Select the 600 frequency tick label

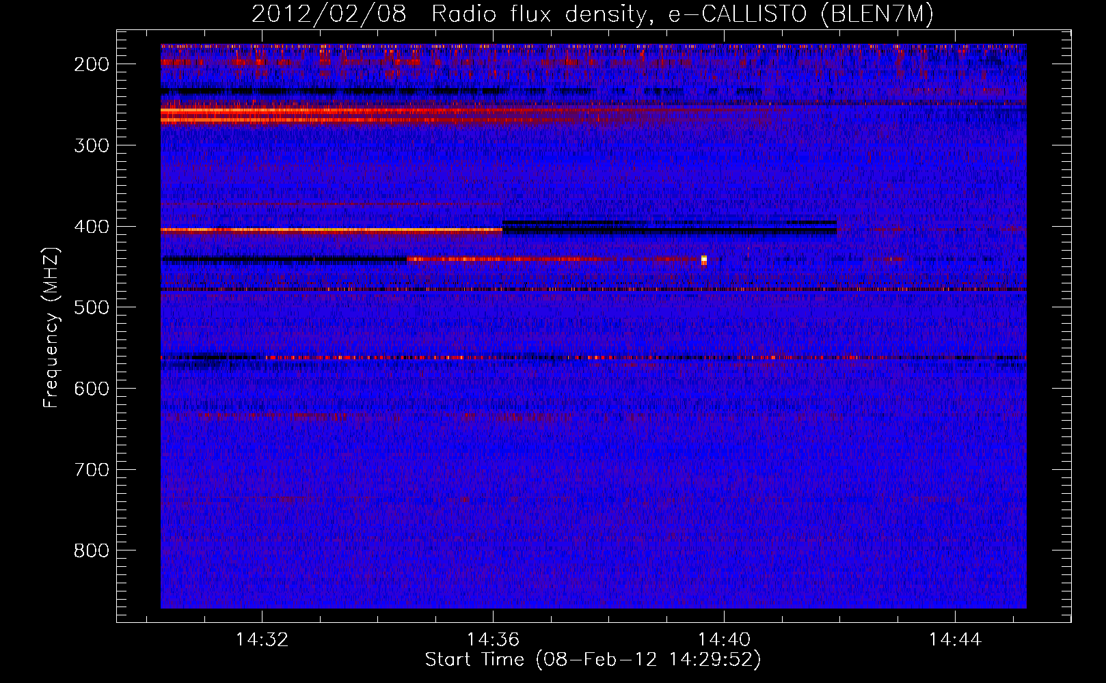(x=91, y=389)
